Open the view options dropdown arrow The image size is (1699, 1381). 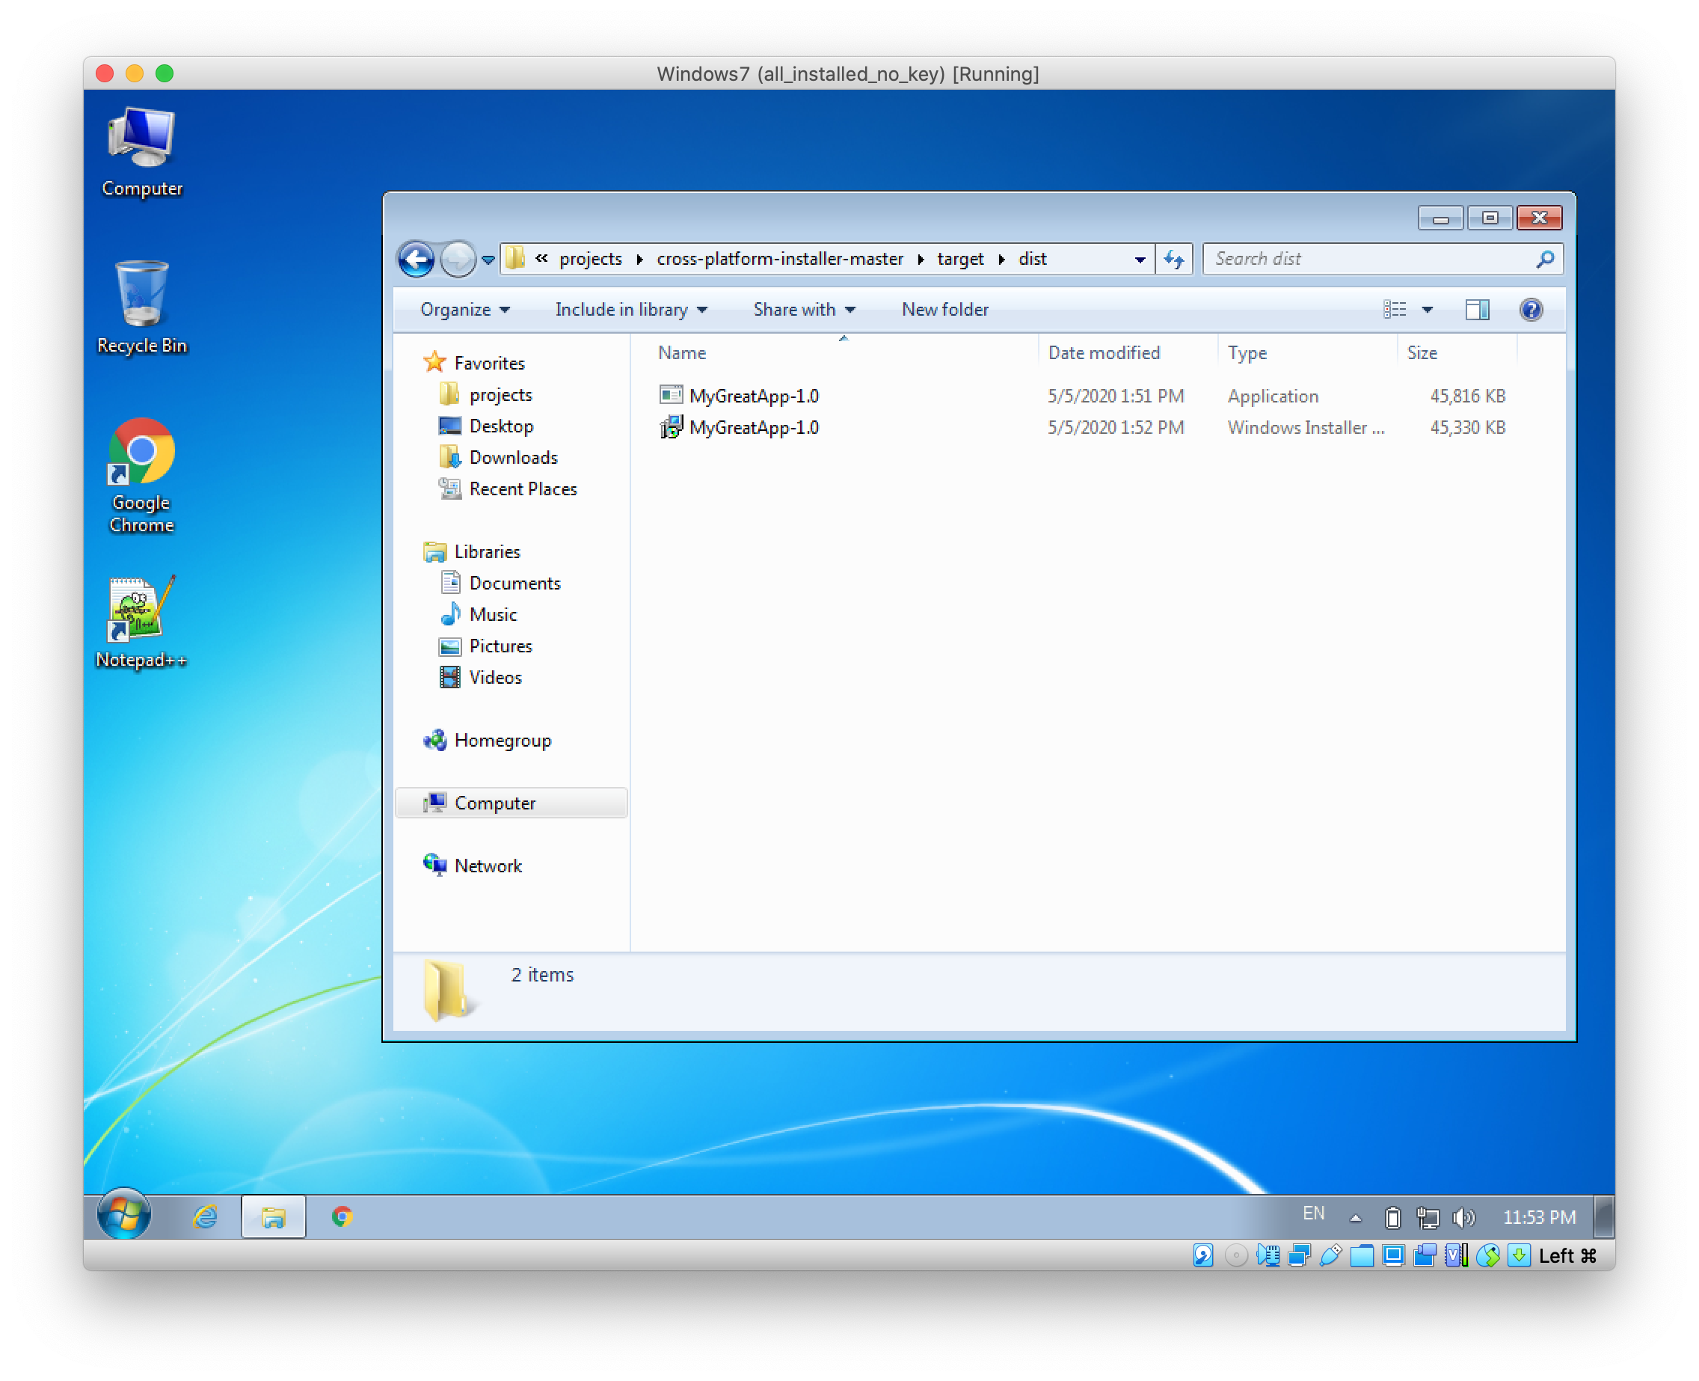[1427, 310]
